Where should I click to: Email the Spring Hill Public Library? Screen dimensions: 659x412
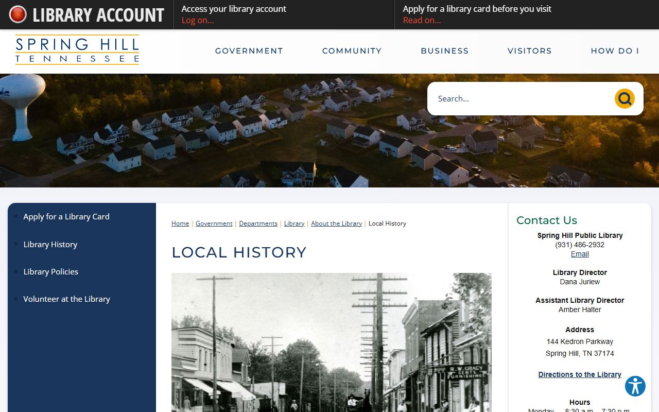point(580,254)
